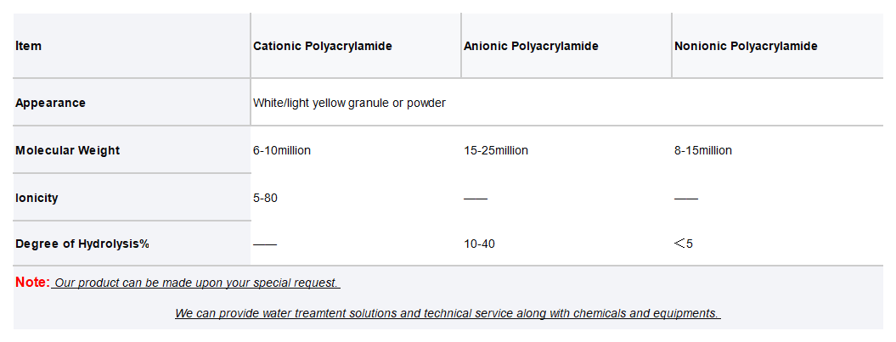Select the Cationic Polyacrylamide column header

(x=356, y=46)
